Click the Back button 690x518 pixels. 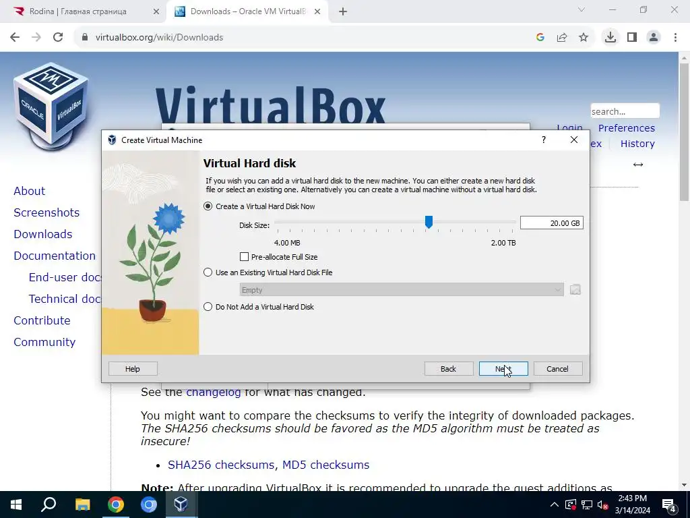tap(449, 369)
